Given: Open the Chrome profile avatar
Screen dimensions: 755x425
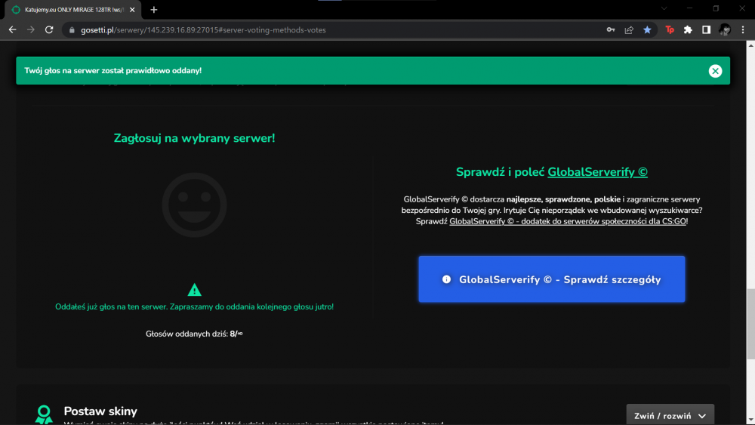Looking at the screenshot, I should click(725, 30).
